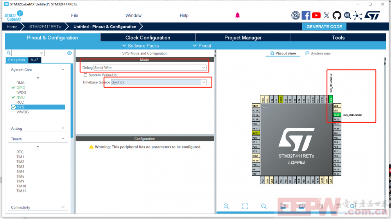Image resolution: width=391 pixels, height=219 pixels.
Task: Switch to Clock Configuration tab
Action: [148, 37]
